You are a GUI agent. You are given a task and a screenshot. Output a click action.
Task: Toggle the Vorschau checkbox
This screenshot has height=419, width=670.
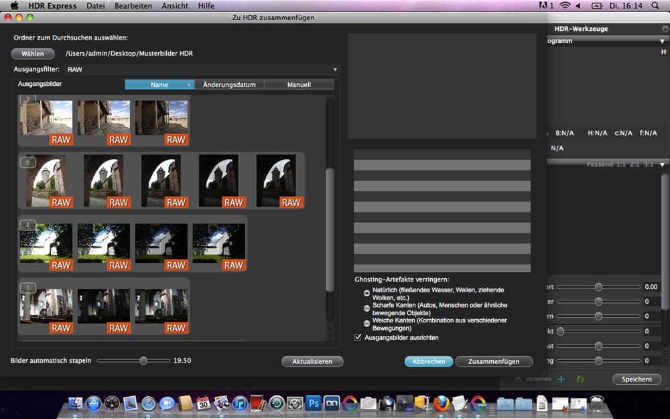click(x=518, y=379)
